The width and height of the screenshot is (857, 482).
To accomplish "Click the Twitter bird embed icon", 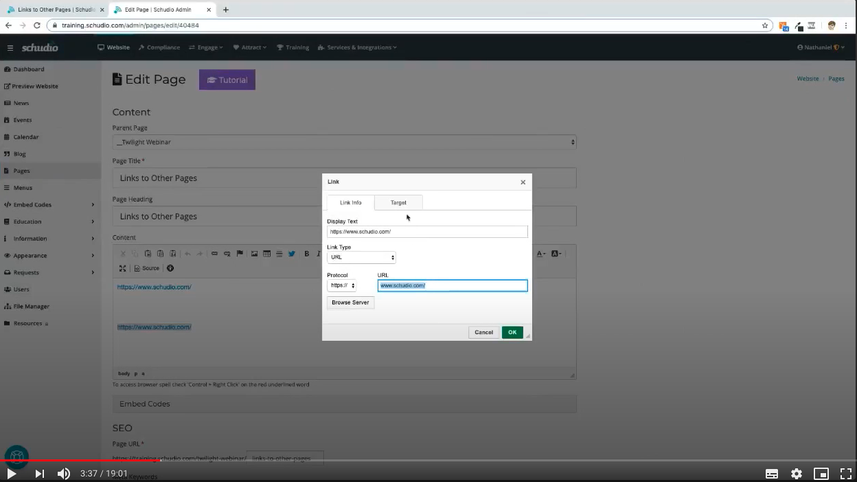I will tap(291, 254).
